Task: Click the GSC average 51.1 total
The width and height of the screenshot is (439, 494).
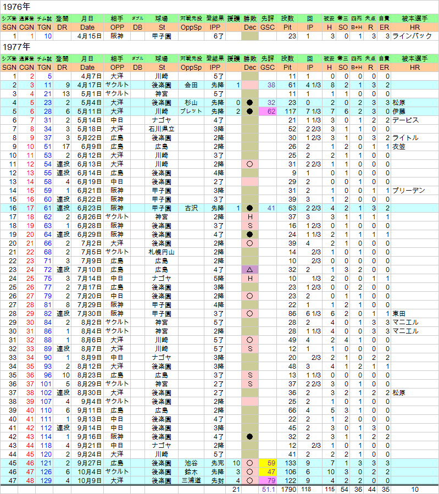Action: pyautogui.click(x=268, y=490)
